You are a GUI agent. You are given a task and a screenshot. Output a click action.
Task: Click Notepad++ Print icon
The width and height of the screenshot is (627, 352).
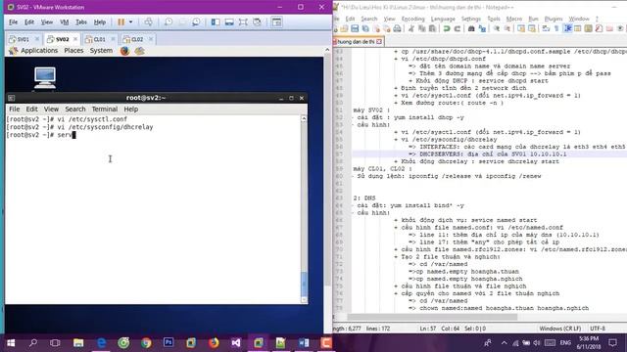click(x=397, y=28)
